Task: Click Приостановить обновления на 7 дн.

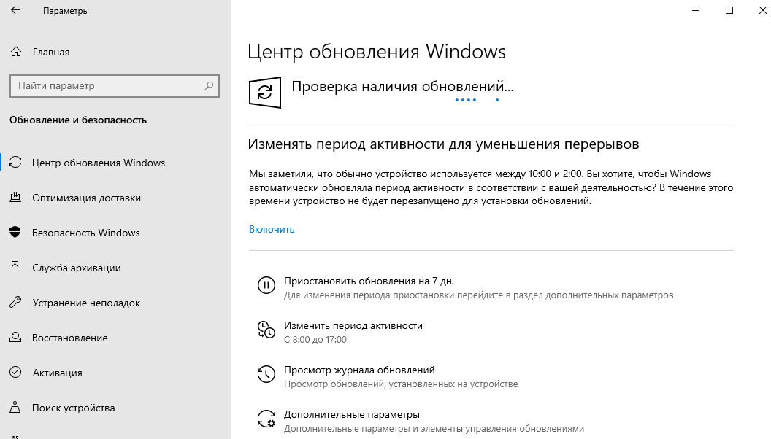Action: pos(369,281)
